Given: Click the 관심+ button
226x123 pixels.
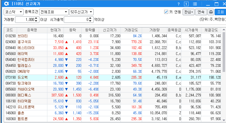Looking at the screenshot, I should [189, 12].
